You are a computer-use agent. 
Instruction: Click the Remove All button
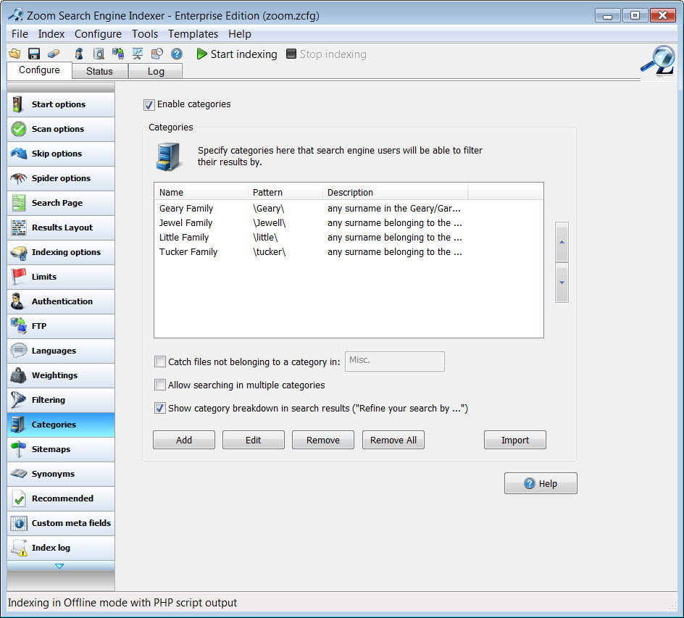393,440
